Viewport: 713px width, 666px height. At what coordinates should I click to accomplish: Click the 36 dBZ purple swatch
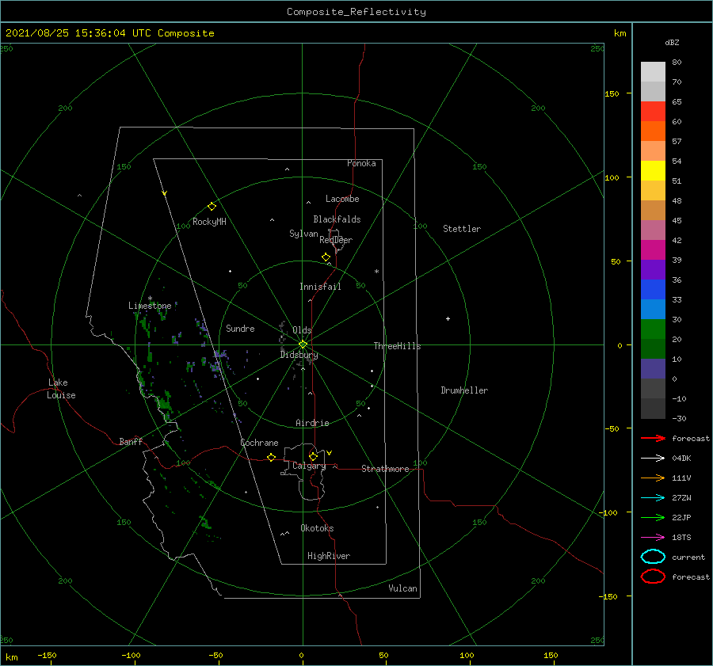[x=653, y=269]
